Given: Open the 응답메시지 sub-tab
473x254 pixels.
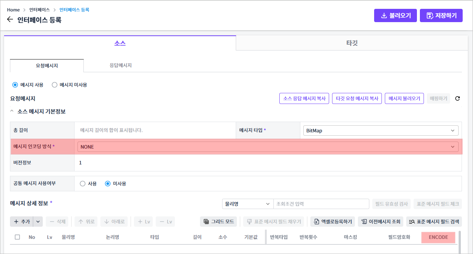Looking at the screenshot, I should tap(121, 65).
